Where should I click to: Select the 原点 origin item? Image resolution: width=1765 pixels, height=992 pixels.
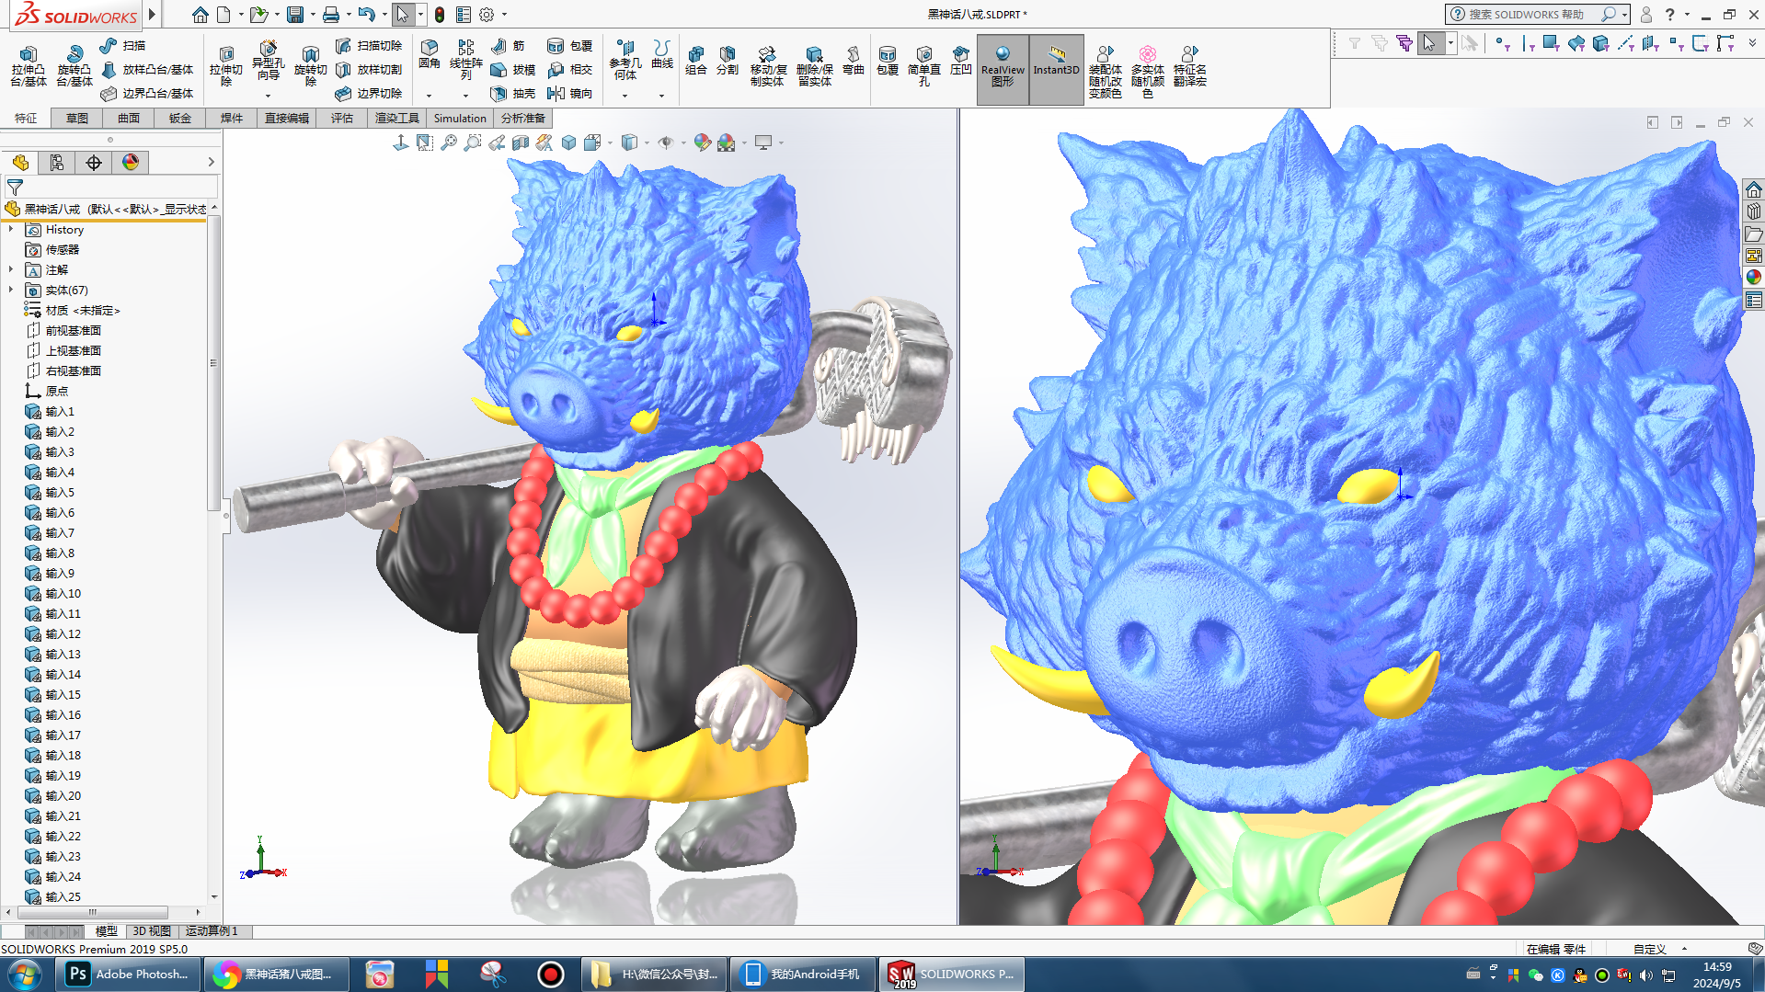coord(46,391)
